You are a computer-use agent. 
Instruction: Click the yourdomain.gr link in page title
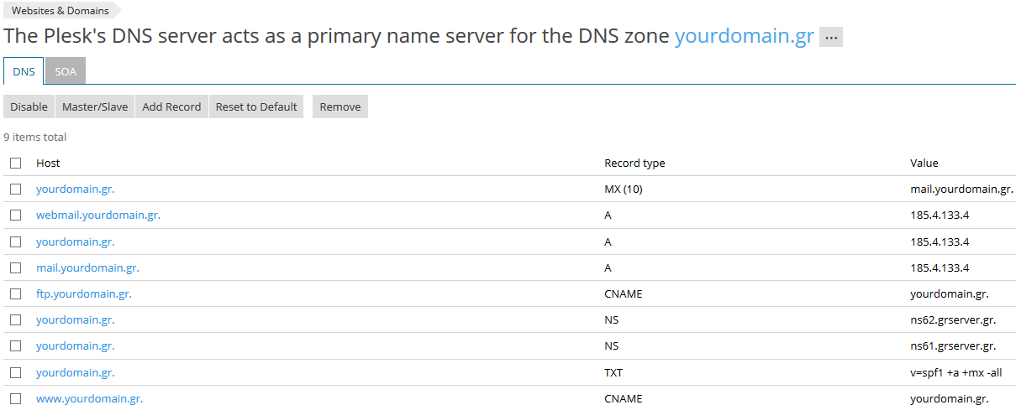[x=745, y=37]
